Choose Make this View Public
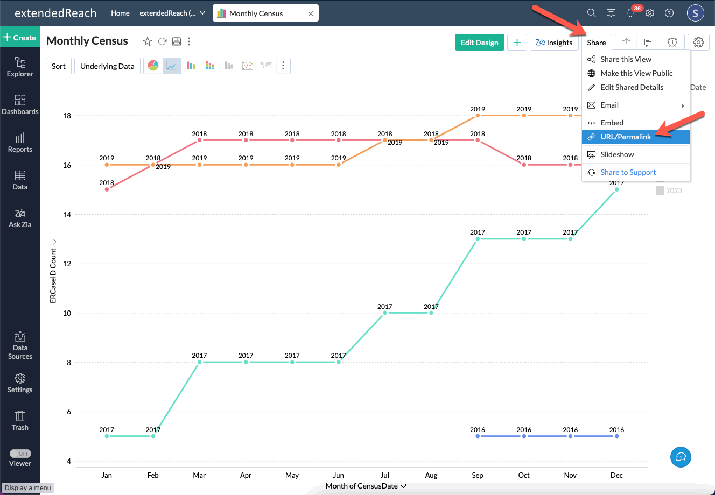 point(636,73)
